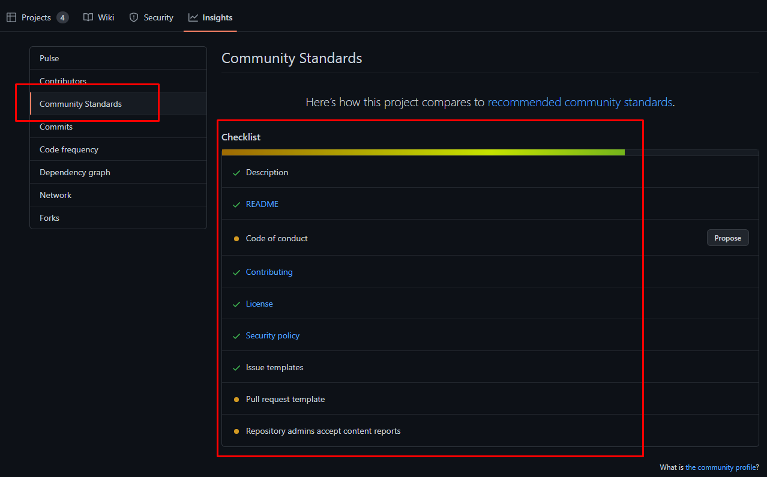This screenshot has width=767, height=477.
Task: Open the Code frequency sidebar item
Action: click(x=69, y=149)
